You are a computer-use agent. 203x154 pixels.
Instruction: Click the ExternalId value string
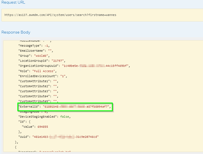tap(77, 106)
